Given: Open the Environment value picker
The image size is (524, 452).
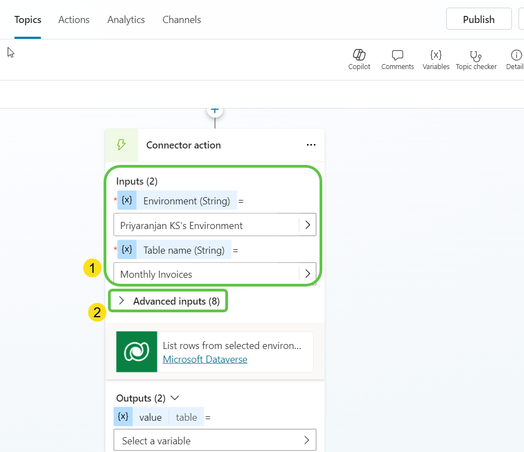Looking at the screenshot, I should click(307, 225).
